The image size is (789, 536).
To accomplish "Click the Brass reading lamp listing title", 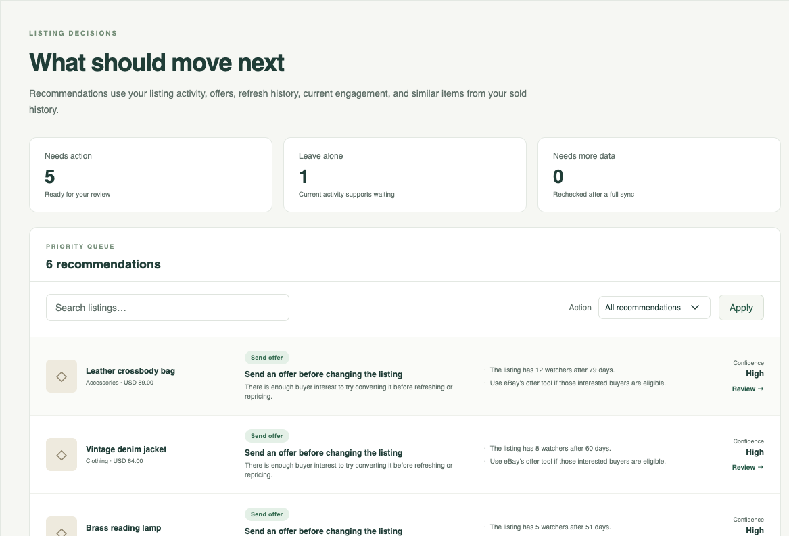I will 123,528.
